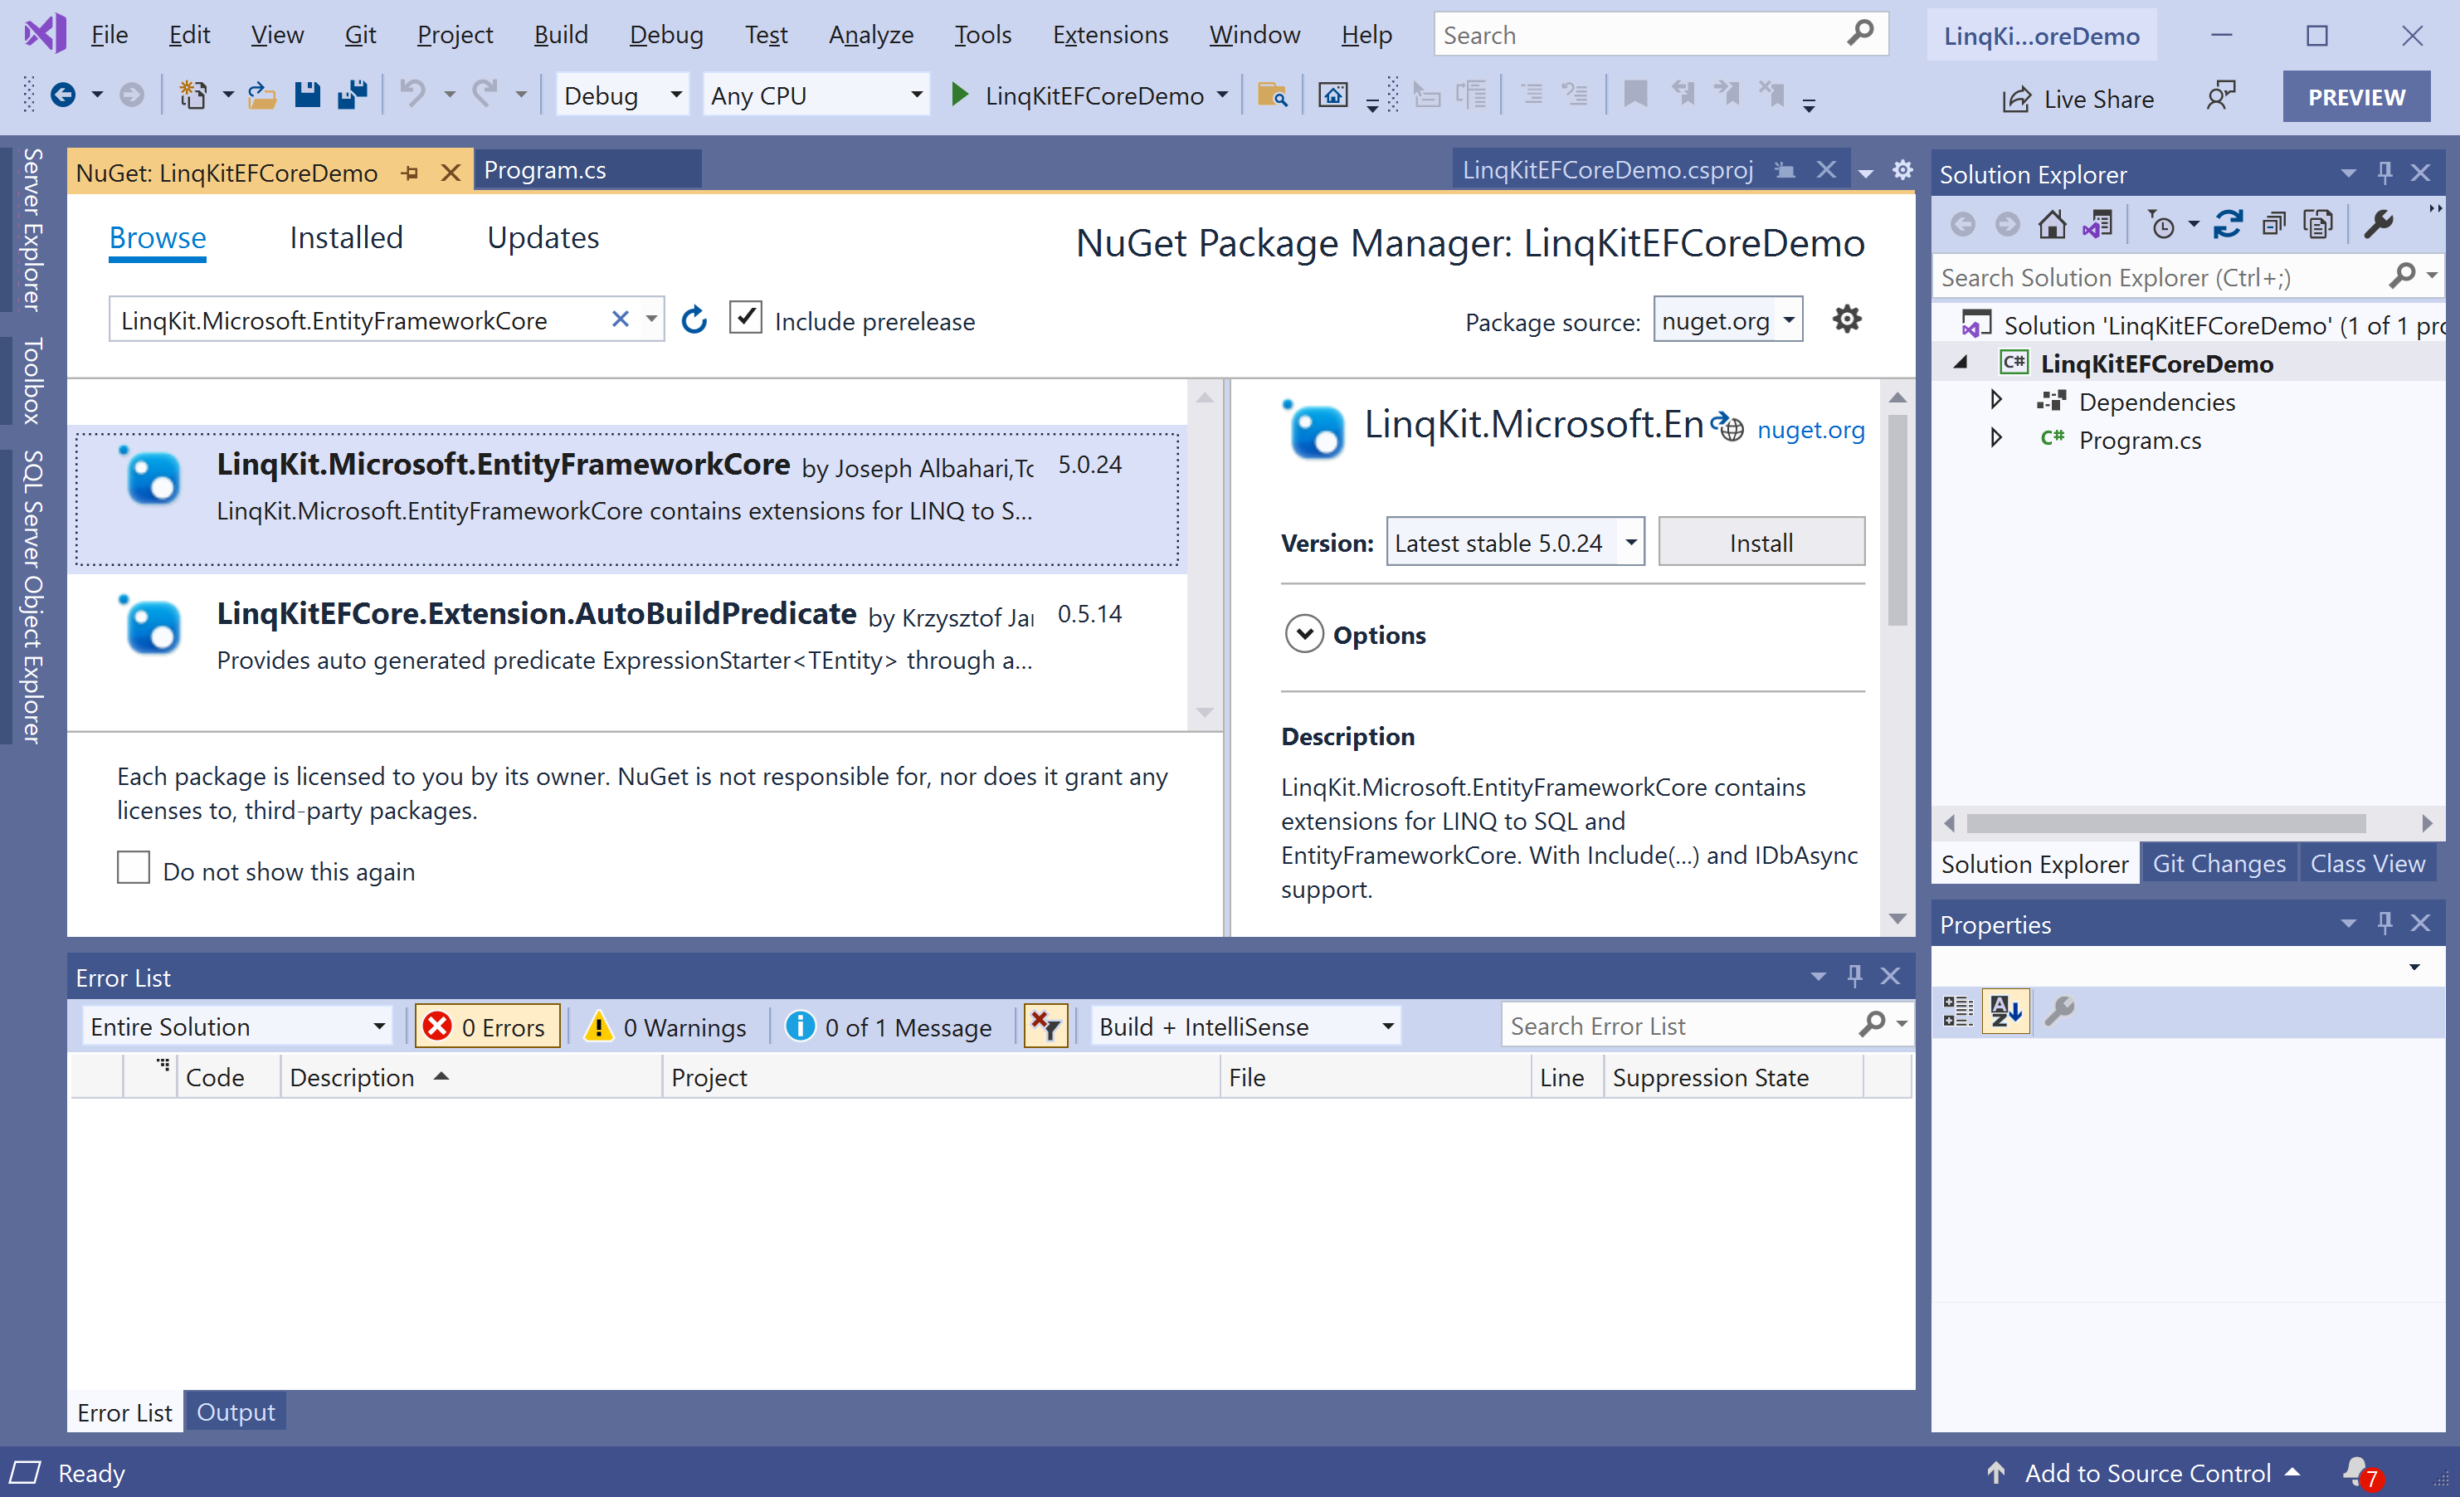The height and width of the screenshot is (1497, 2460).
Task: Click the Solution Explorer horizontal scrollbar
Action: point(2165,824)
